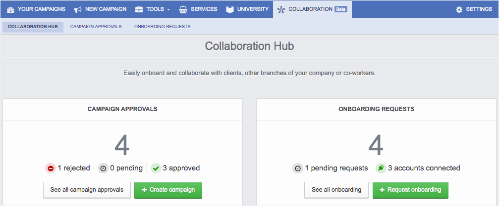Click the plus icon on Create campaign
499x206 pixels.
tap(144, 190)
